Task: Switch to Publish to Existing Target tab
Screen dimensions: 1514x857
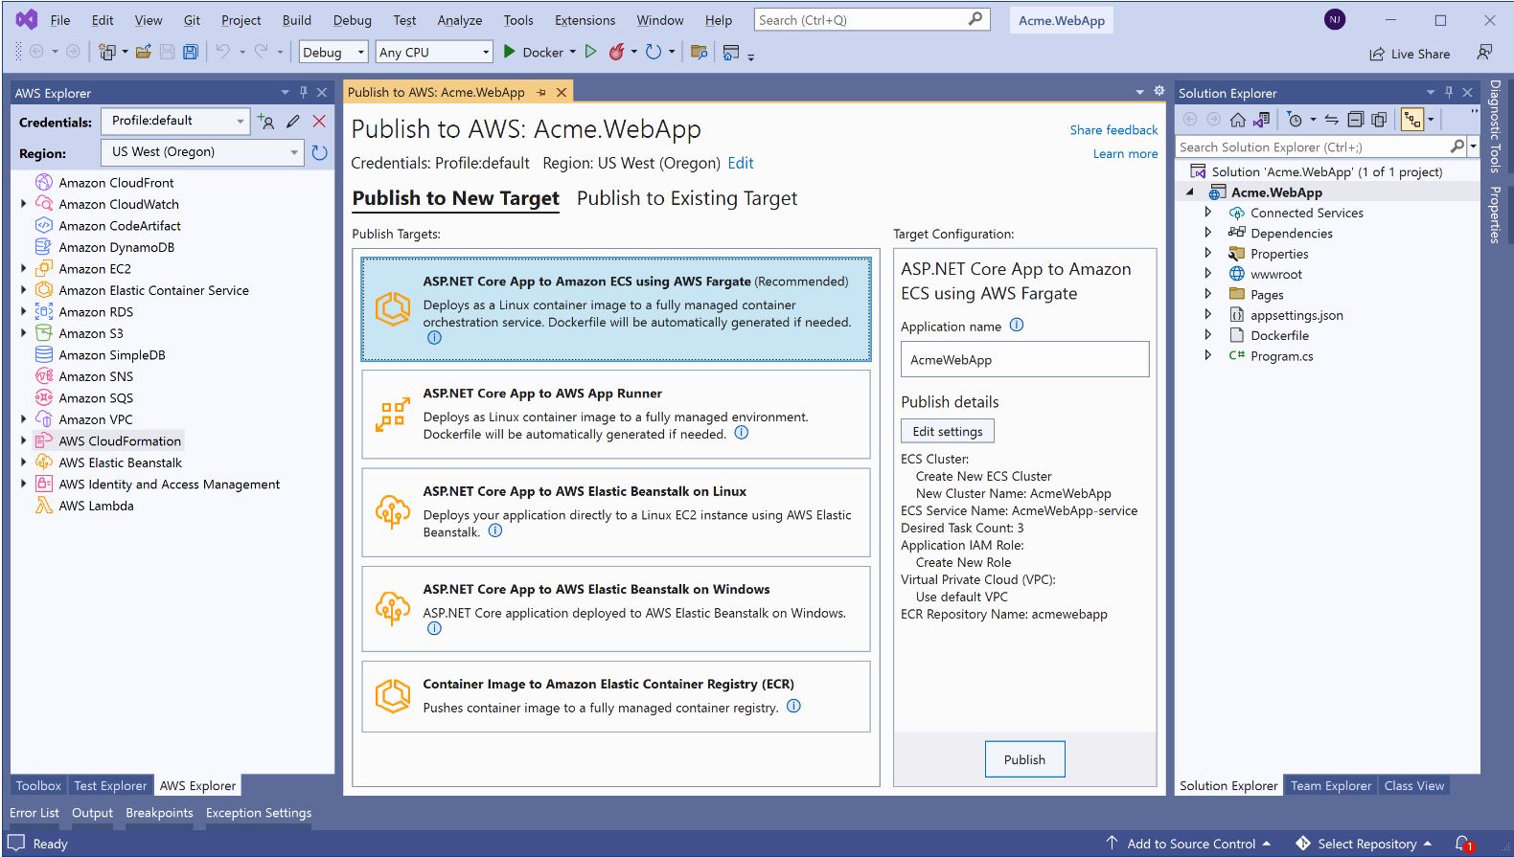Action: [x=687, y=198]
